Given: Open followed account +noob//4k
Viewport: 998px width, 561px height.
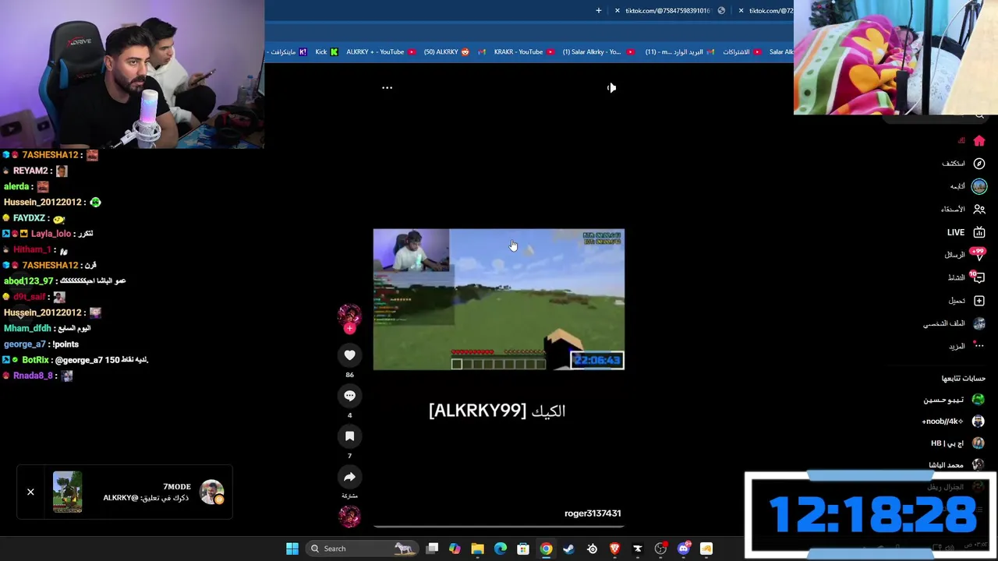Looking at the screenshot, I should pos(954,422).
